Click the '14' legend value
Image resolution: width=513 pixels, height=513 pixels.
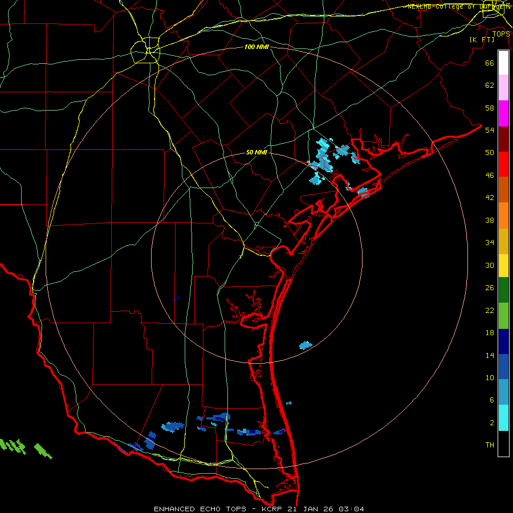(490, 355)
